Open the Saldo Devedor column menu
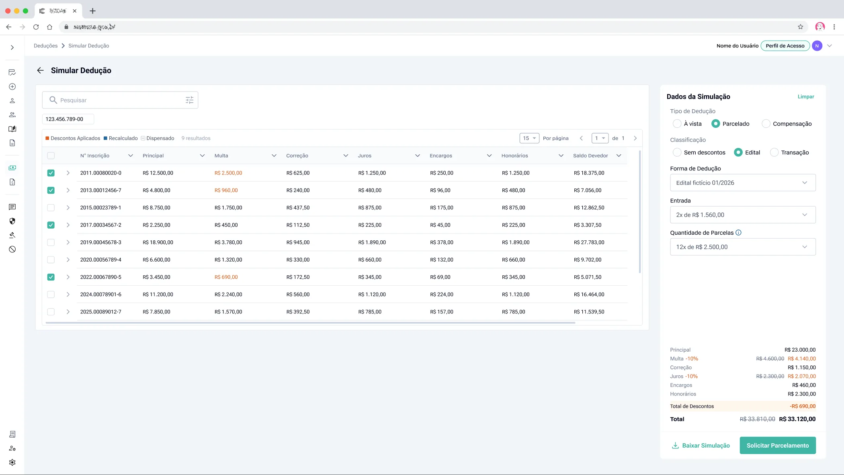844x475 pixels. (619, 156)
